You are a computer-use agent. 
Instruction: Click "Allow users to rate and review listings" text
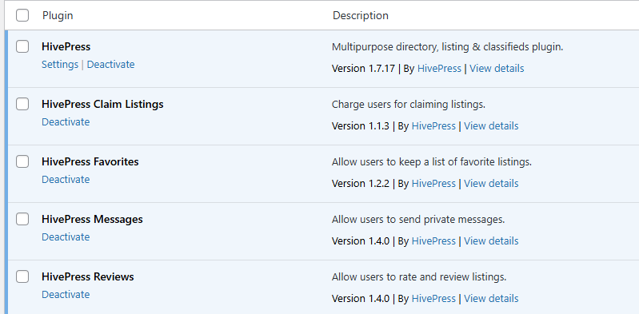point(419,277)
